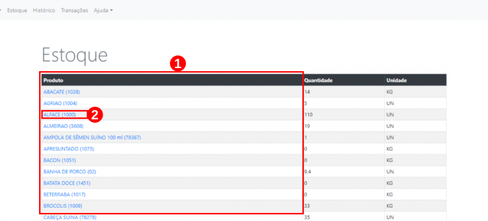
Task: Select quantity 9,4 in BANHA DE PORCO row
Action: point(308,172)
